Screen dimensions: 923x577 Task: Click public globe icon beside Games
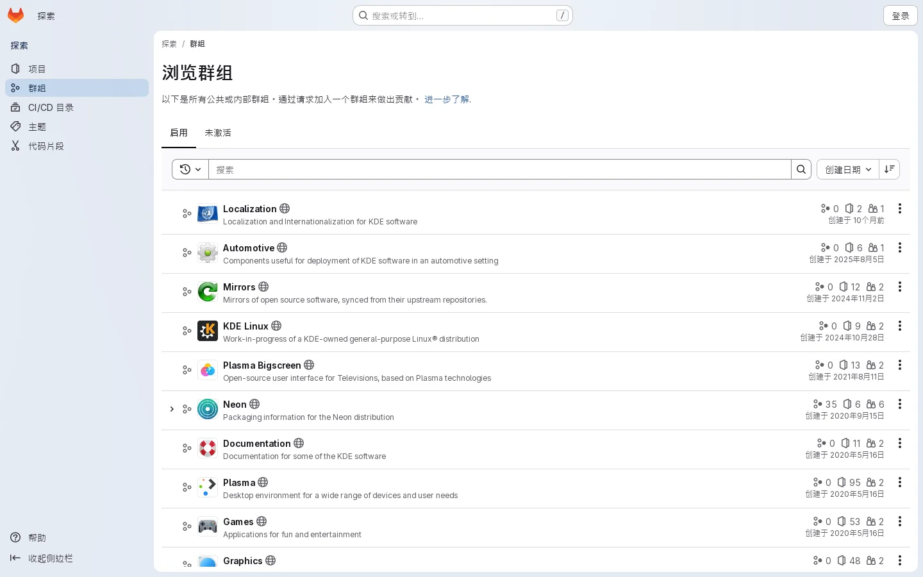point(262,521)
